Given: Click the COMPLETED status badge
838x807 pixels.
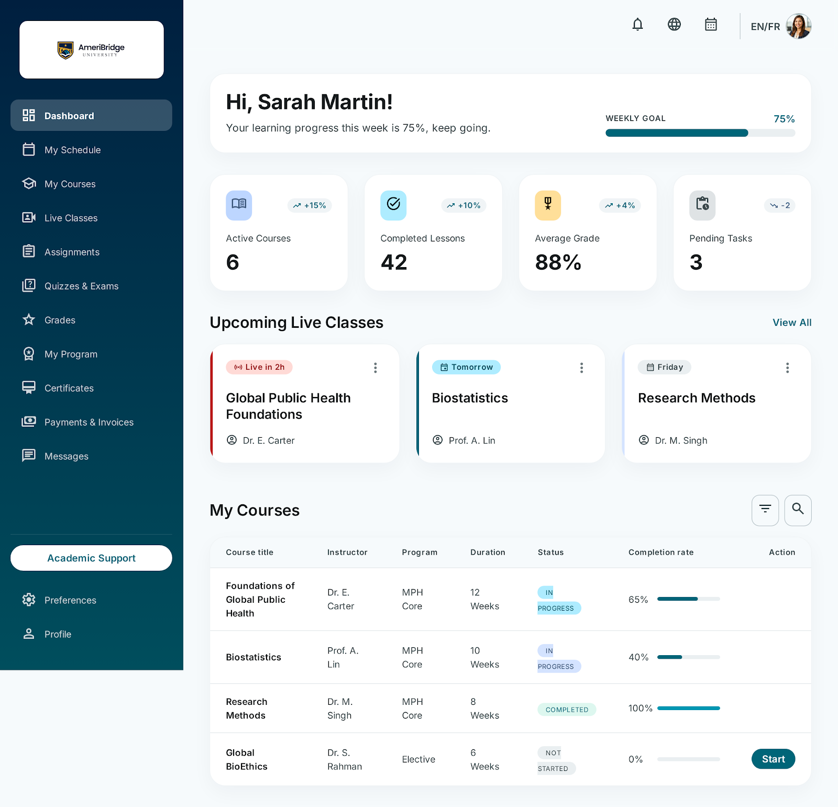Looking at the screenshot, I should pyautogui.click(x=567, y=710).
